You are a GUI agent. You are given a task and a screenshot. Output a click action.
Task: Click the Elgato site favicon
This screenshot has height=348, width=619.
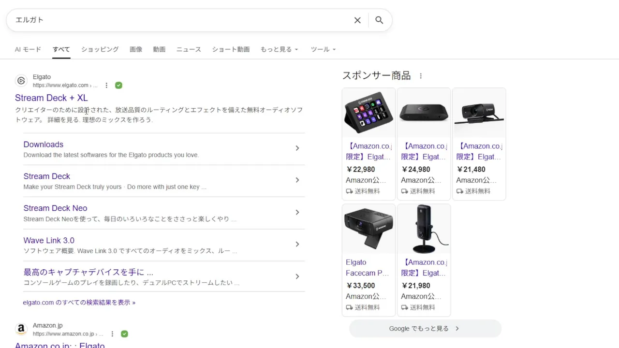21,81
